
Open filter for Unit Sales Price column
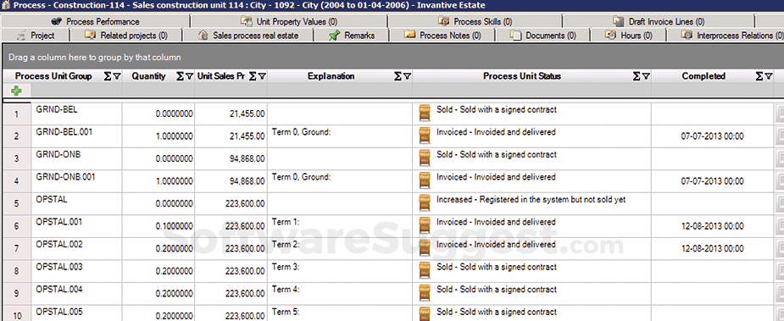262,76
